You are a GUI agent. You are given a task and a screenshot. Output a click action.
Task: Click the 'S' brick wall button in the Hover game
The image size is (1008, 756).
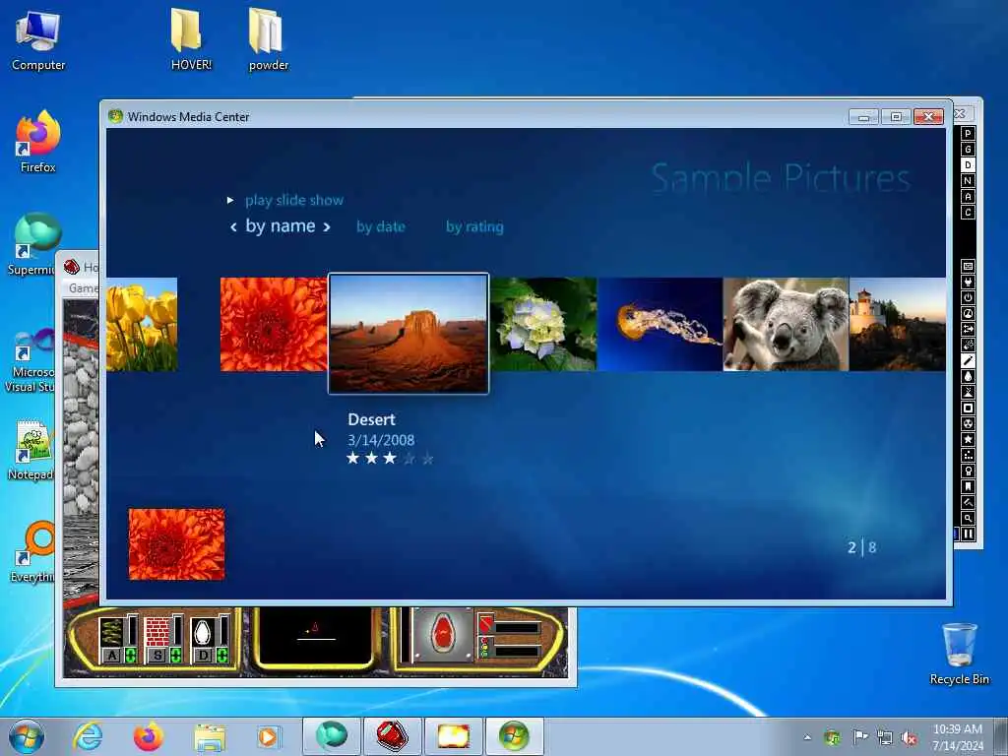[157, 655]
